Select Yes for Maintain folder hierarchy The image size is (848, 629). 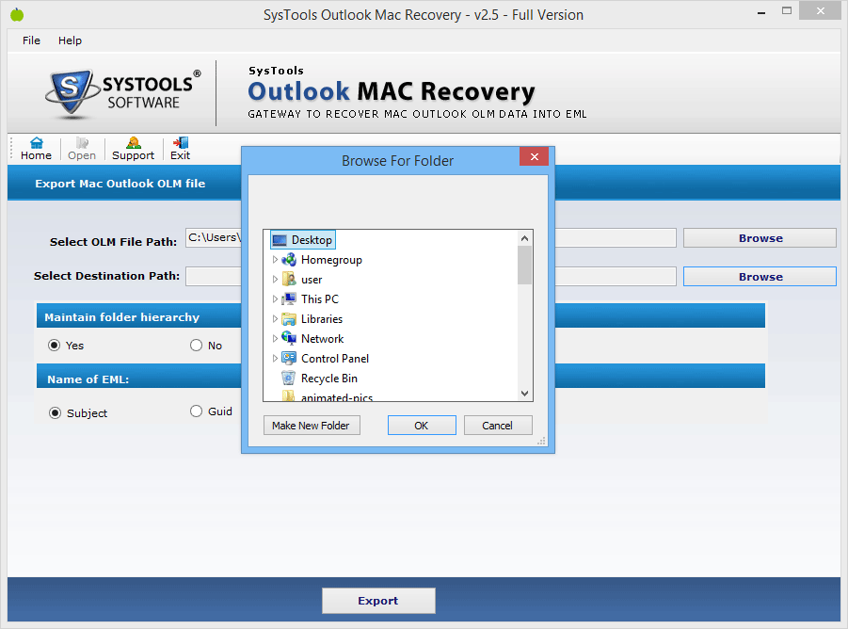(54, 345)
